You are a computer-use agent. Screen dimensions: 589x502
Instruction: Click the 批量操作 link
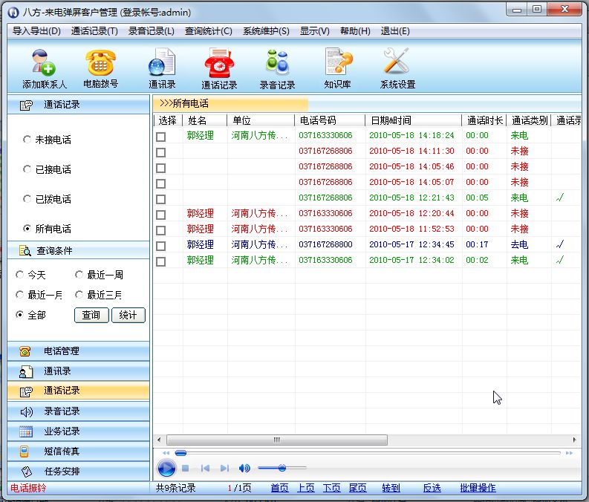478,488
